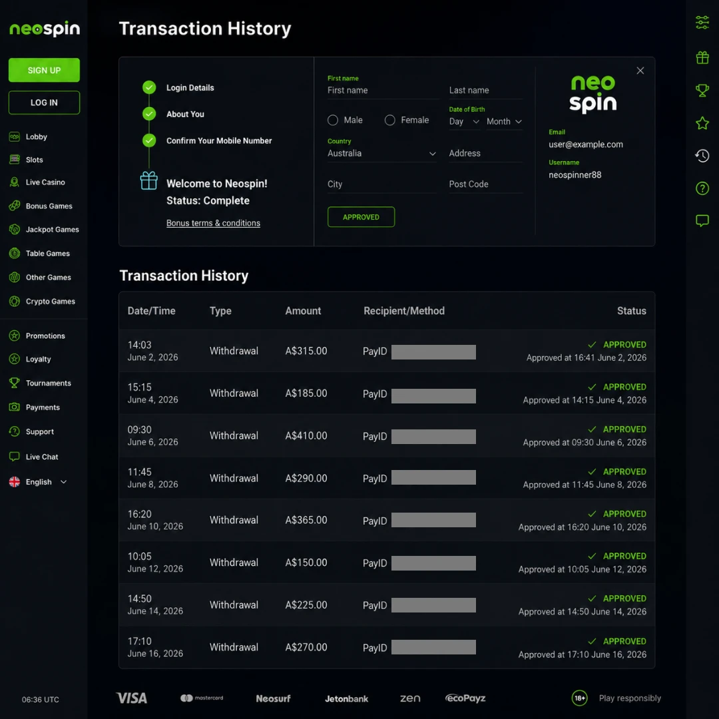Click Confirm Your Mobile Number checkmark
Viewport: 719px width, 719px height.
tap(149, 140)
